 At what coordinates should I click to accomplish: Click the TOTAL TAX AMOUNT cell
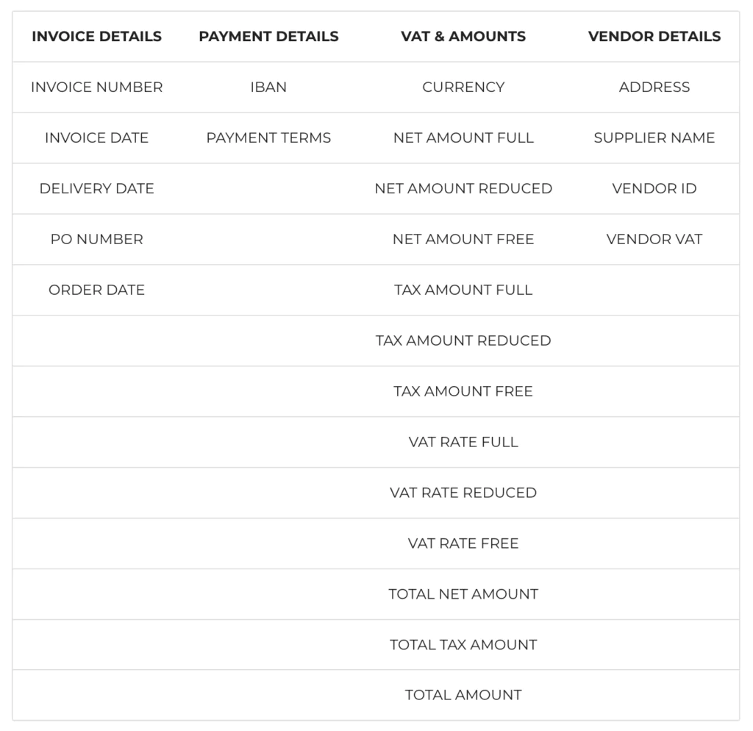[463, 644]
